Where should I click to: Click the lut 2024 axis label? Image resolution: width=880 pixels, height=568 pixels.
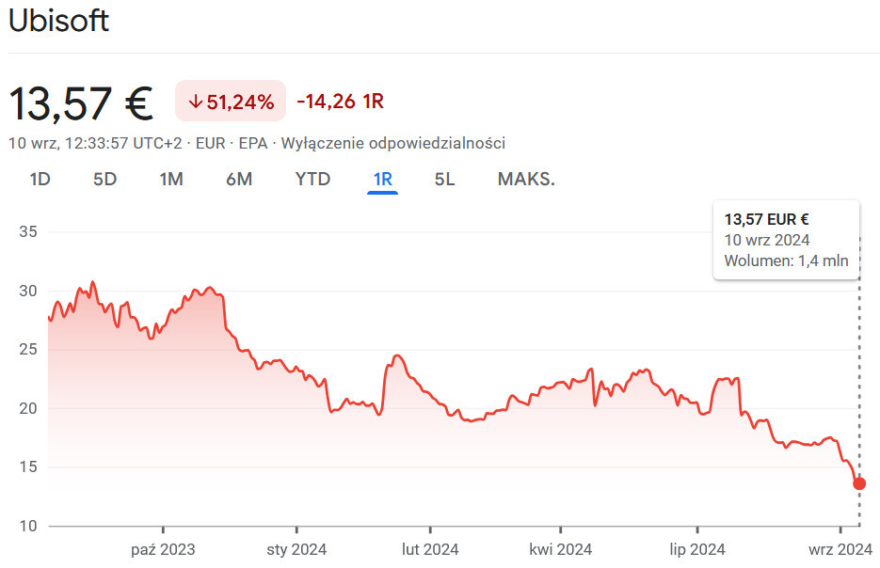click(430, 549)
